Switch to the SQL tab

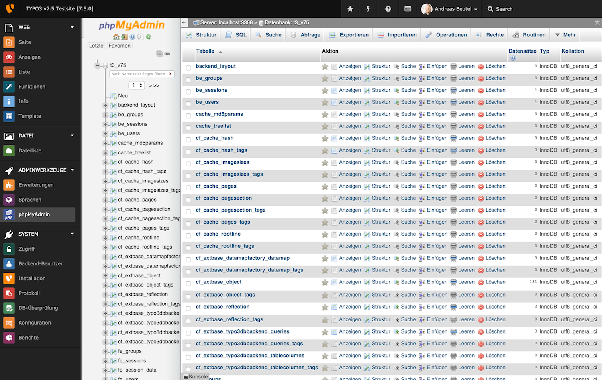tap(236, 35)
